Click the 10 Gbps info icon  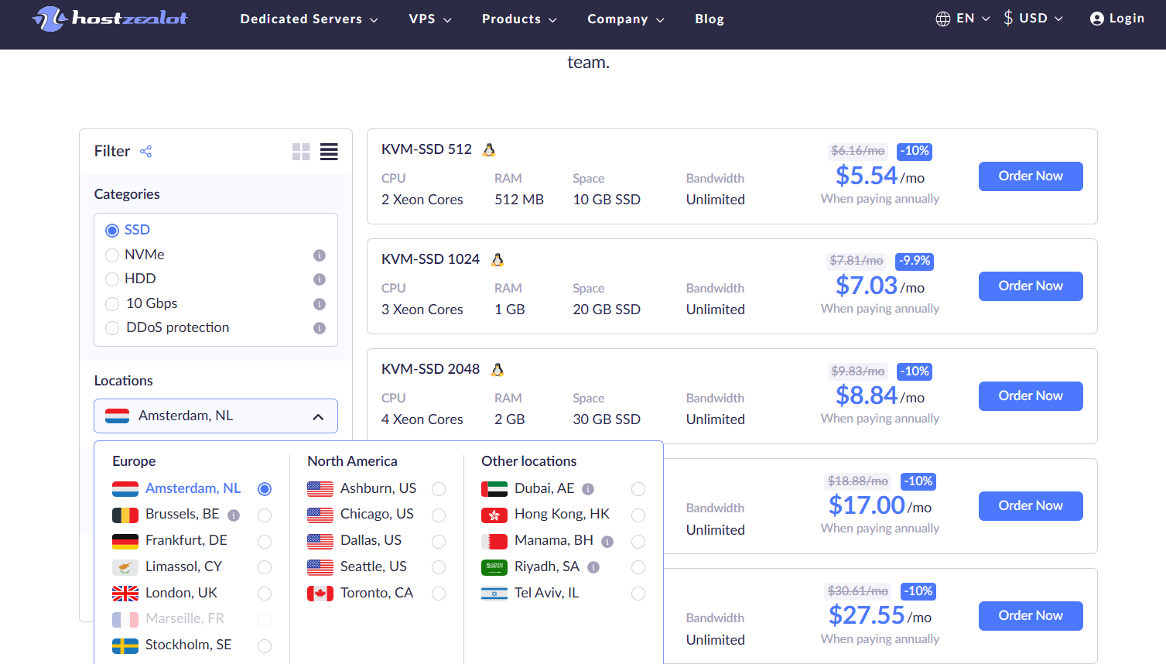pyautogui.click(x=320, y=304)
